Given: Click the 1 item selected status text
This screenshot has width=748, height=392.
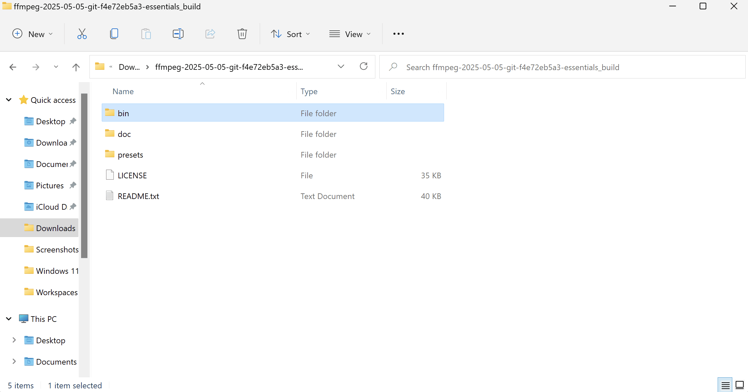Looking at the screenshot, I should (x=75, y=385).
